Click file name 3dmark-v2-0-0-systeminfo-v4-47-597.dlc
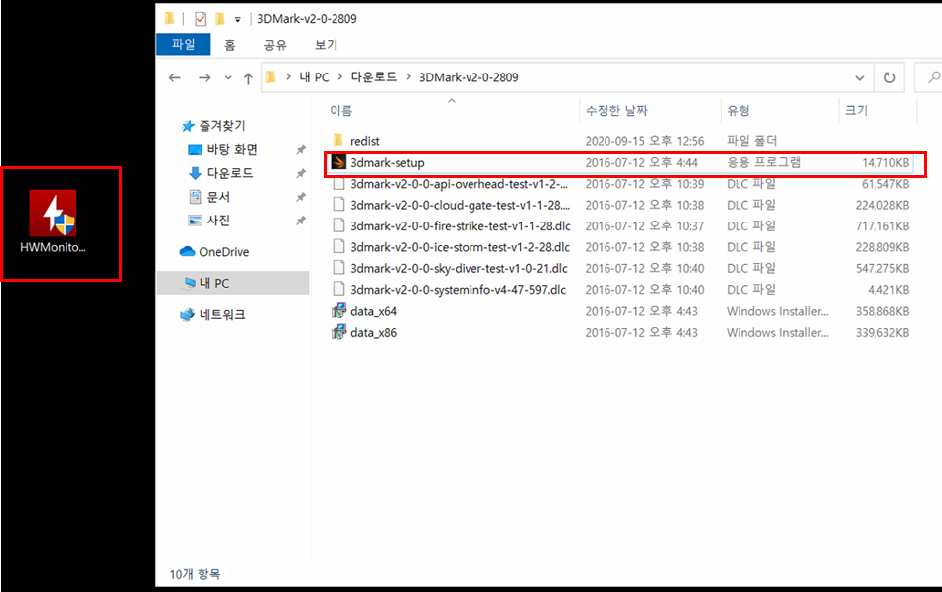 point(459,290)
